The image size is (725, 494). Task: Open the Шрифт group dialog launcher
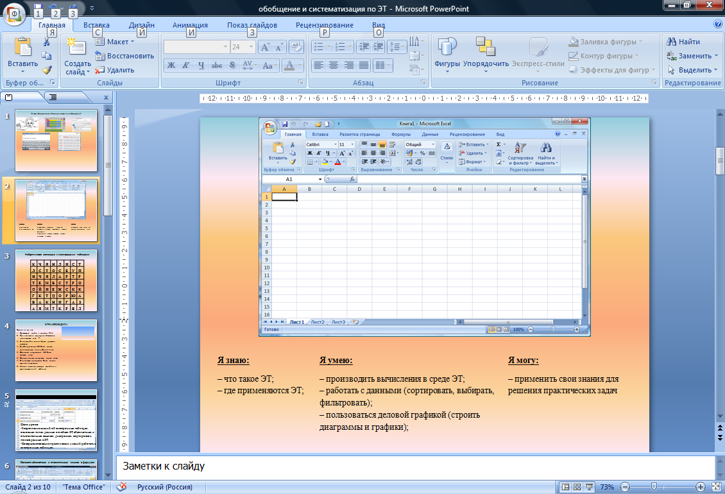300,82
